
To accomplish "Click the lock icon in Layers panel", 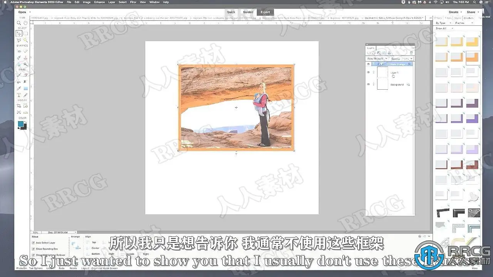I will (x=389, y=53).
